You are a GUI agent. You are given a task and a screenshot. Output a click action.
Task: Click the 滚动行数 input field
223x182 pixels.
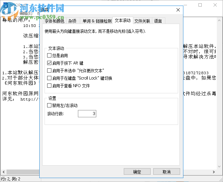click(x=87, y=114)
